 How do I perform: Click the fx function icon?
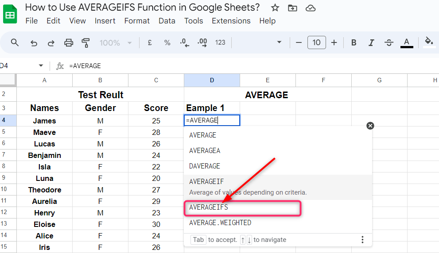pyautogui.click(x=60, y=66)
